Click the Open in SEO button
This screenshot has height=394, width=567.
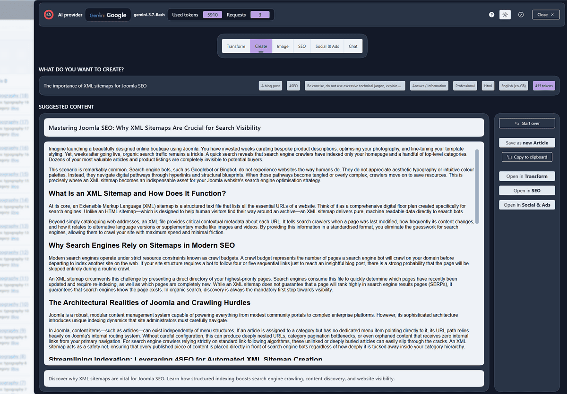(x=527, y=190)
